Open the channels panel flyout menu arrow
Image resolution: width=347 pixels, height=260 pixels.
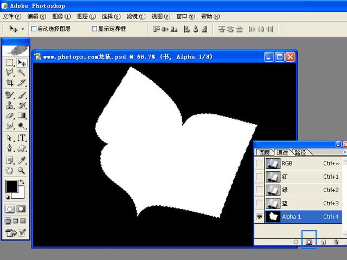click(344, 153)
